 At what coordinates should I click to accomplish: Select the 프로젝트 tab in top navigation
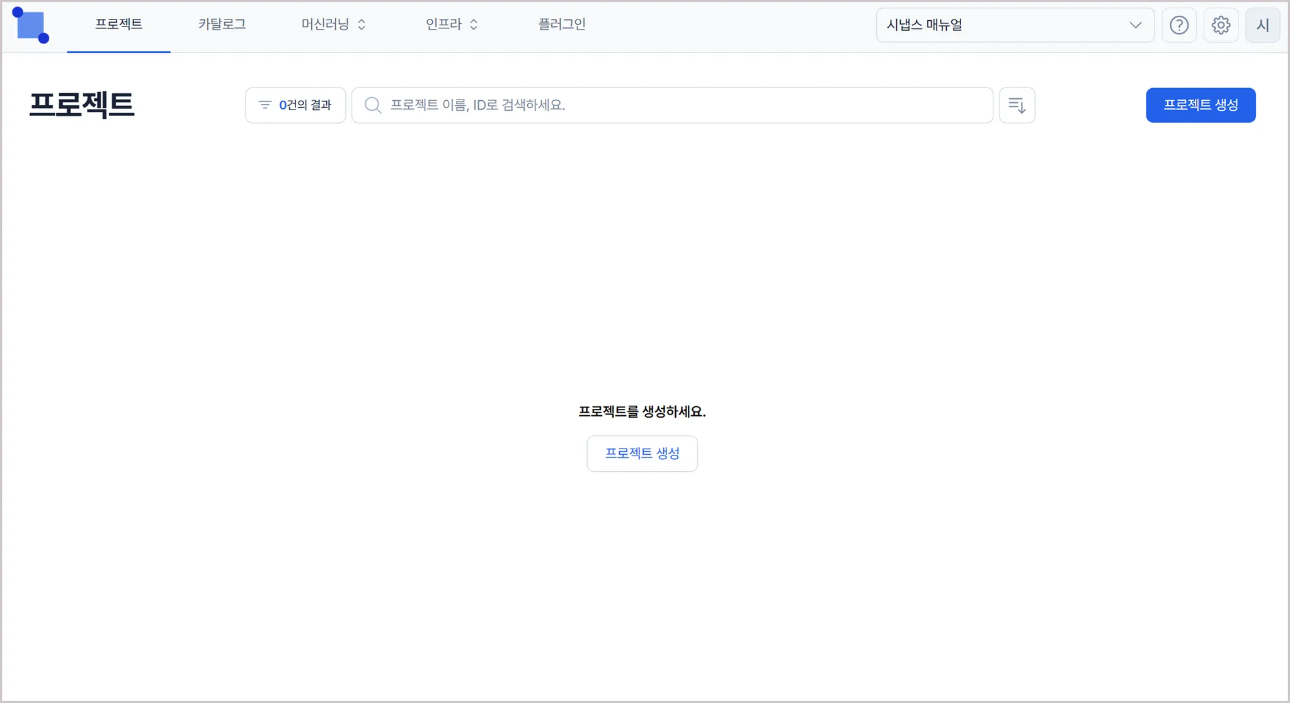pyautogui.click(x=118, y=25)
